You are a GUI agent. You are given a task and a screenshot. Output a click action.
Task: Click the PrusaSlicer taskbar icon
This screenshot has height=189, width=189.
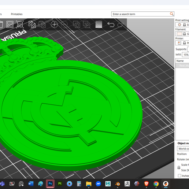[166, 184]
